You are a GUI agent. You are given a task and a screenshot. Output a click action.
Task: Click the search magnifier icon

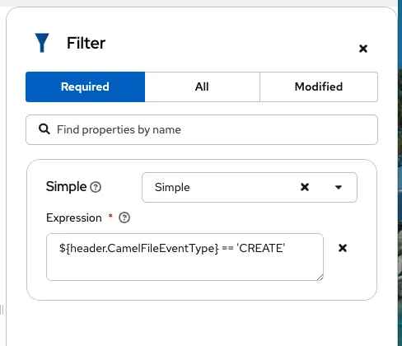point(44,129)
